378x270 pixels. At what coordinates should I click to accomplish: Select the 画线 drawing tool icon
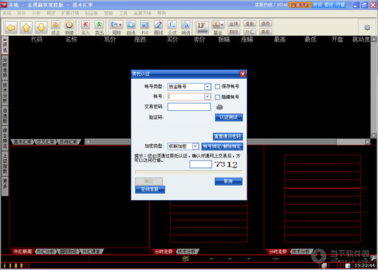(158, 28)
